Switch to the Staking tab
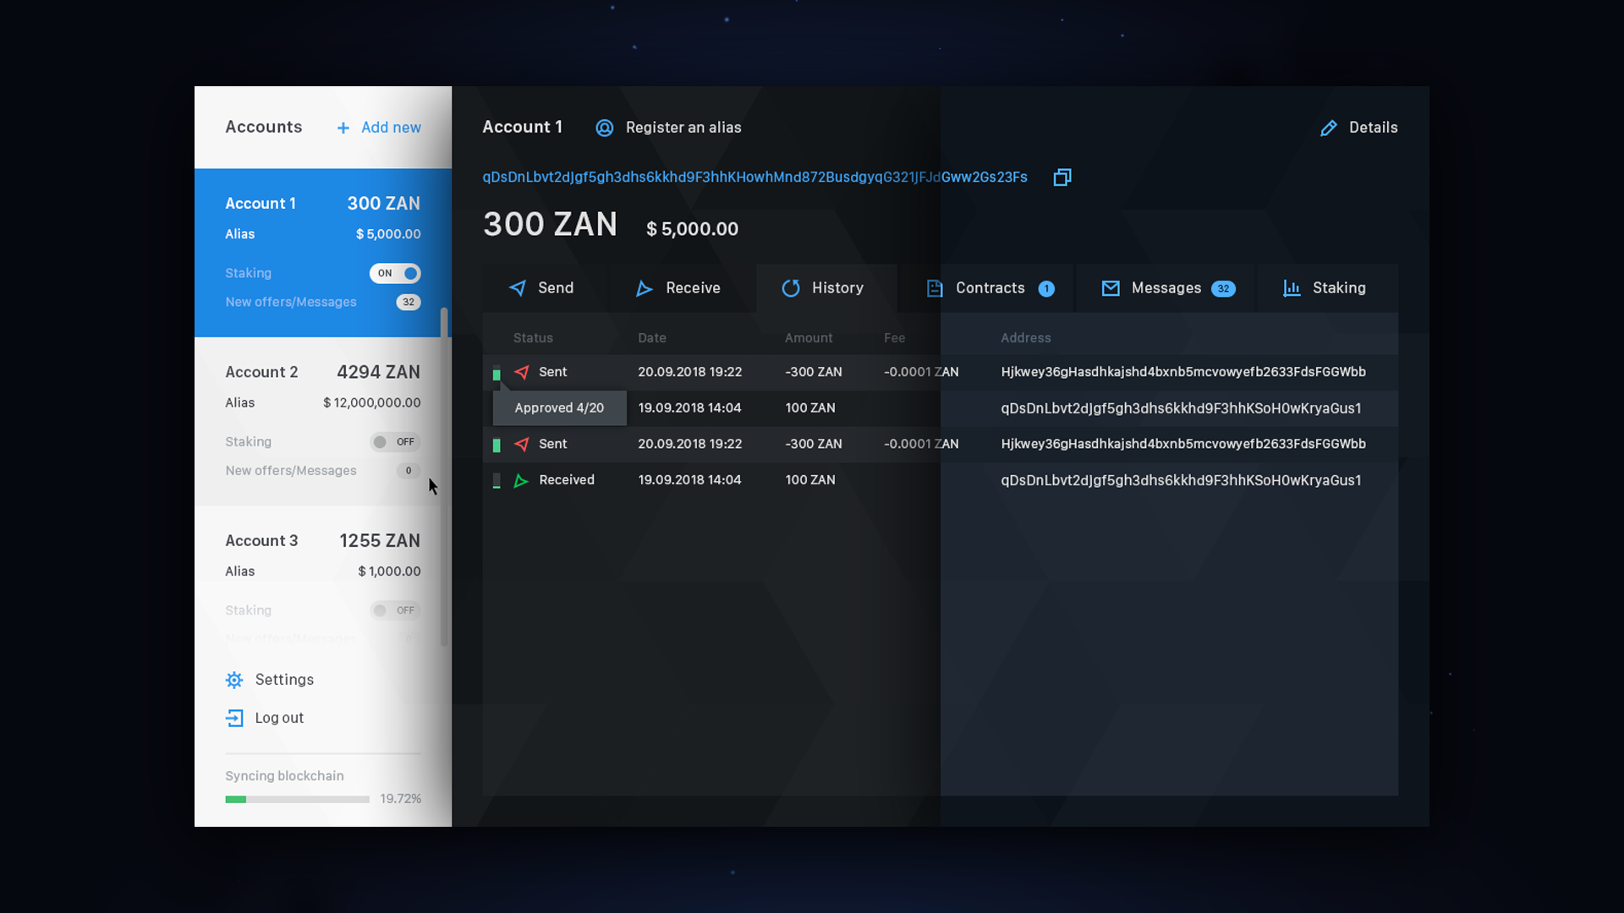 coord(1327,288)
